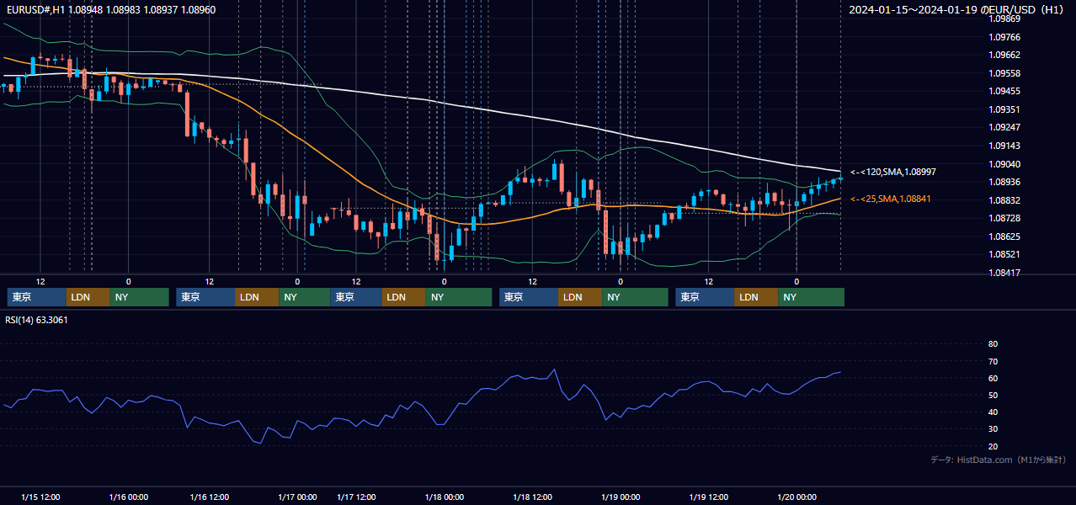The image size is (1076, 505).
Task: Click RSI scale level 30
Action: click(x=993, y=429)
